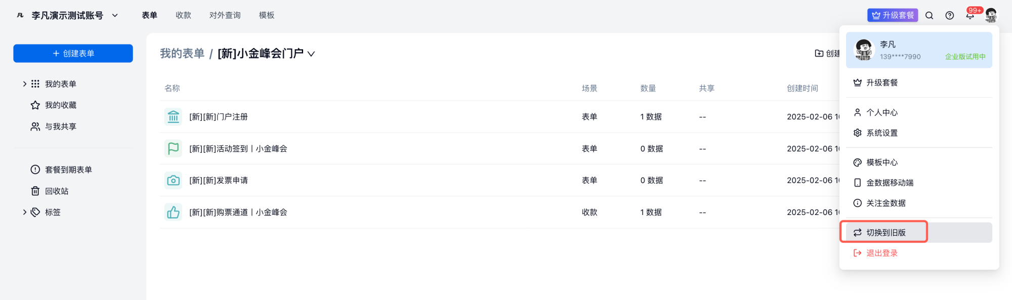Click the 李凡 profile card avatar
Image resolution: width=1012 pixels, height=300 pixels.
863,50
